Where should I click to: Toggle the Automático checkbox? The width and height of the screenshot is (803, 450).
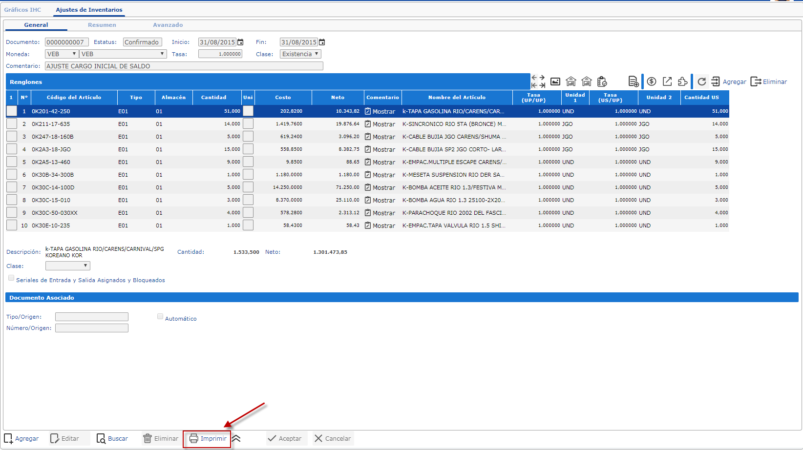point(160,317)
